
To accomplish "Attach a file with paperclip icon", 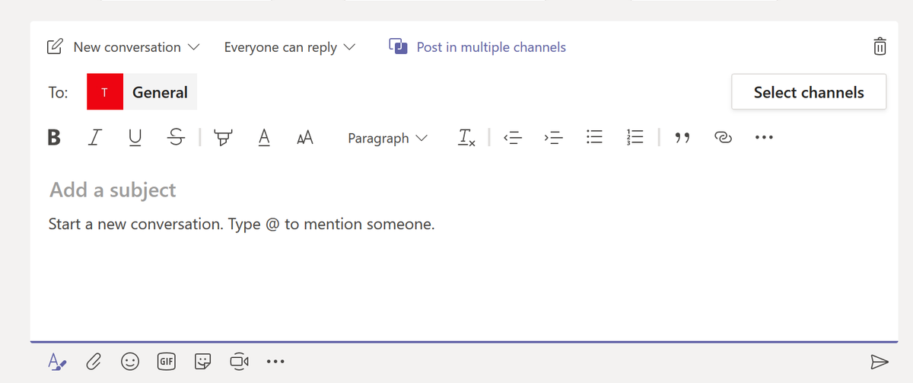I will [94, 360].
